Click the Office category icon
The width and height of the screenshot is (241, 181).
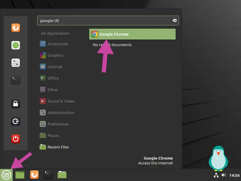43,78
